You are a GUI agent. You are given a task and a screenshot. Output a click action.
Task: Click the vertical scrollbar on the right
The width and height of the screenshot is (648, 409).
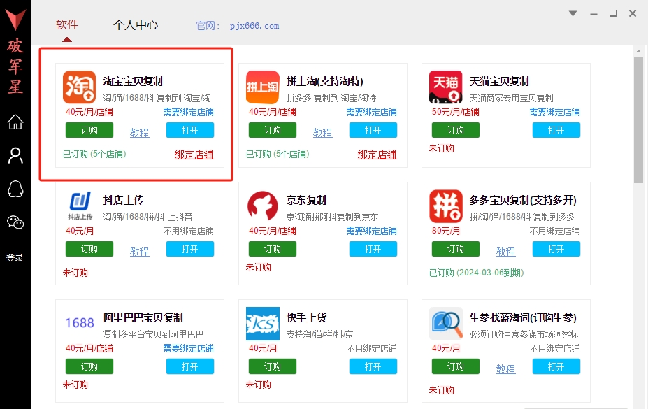pyautogui.click(x=638, y=119)
